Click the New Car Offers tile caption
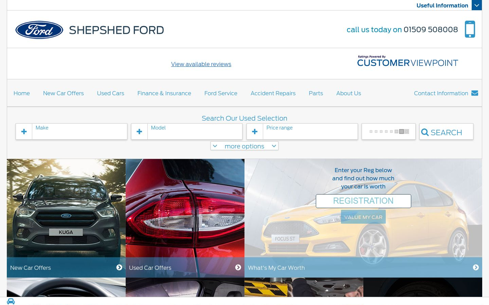Viewport: 489px width, 305px height. pyautogui.click(x=31, y=268)
